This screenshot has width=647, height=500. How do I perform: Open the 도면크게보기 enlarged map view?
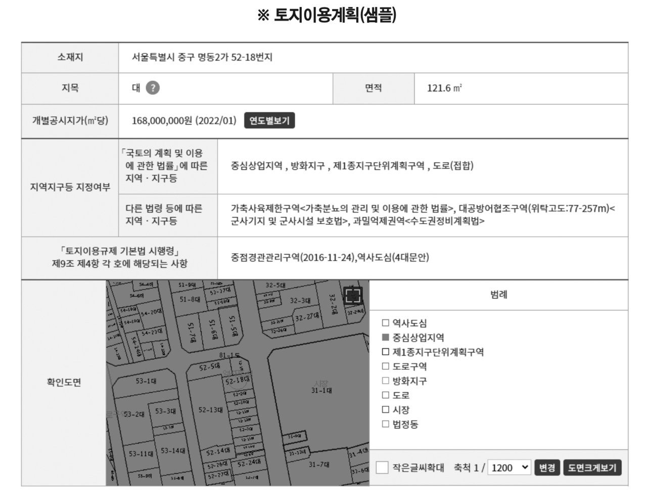tap(592, 468)
